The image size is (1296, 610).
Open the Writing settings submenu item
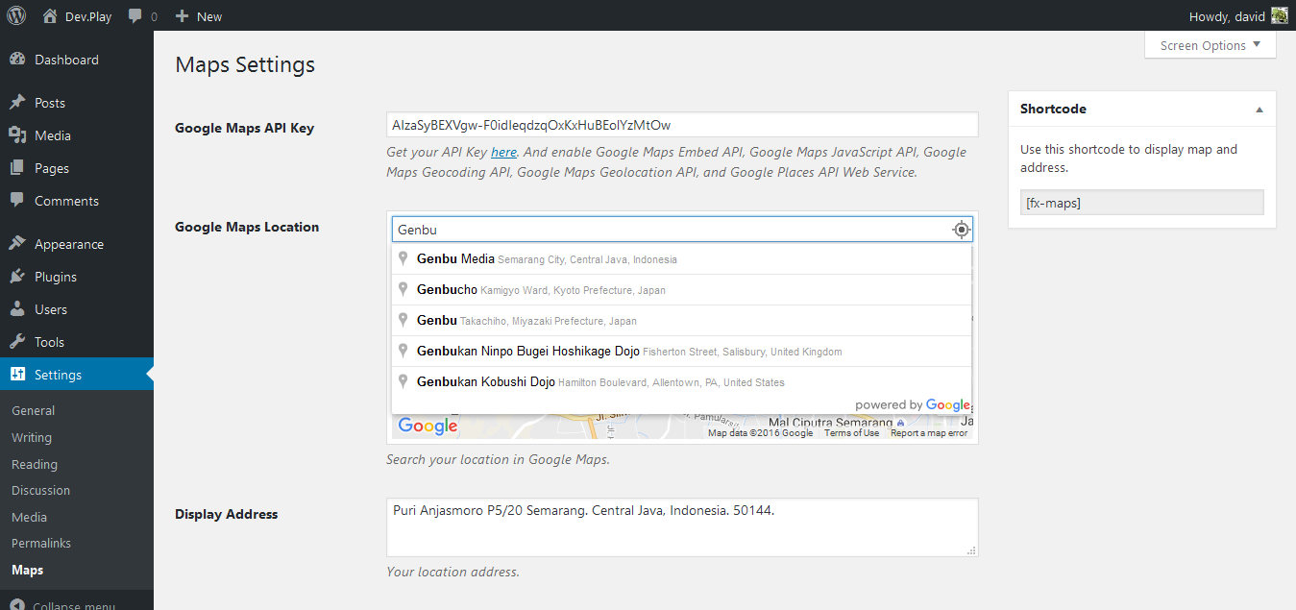32,437
